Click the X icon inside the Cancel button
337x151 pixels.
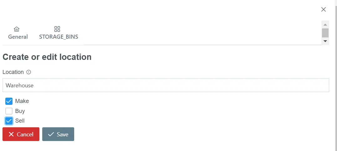pos(11,134)
